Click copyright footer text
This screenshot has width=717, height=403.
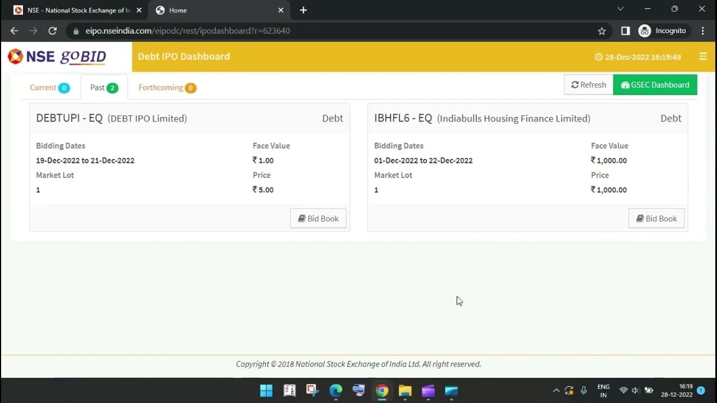click(x=358, y=364)
